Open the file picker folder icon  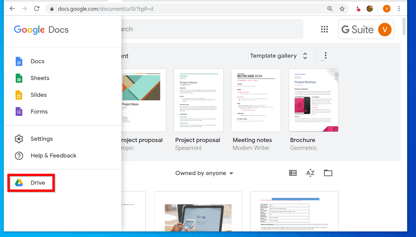[328, 173]
